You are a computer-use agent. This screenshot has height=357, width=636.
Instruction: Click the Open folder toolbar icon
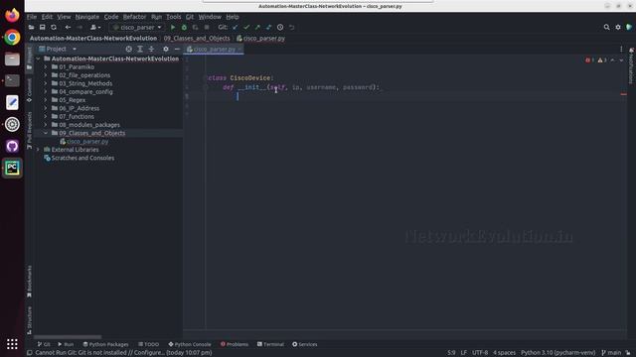pyautogui.click(x=31, y=27)
